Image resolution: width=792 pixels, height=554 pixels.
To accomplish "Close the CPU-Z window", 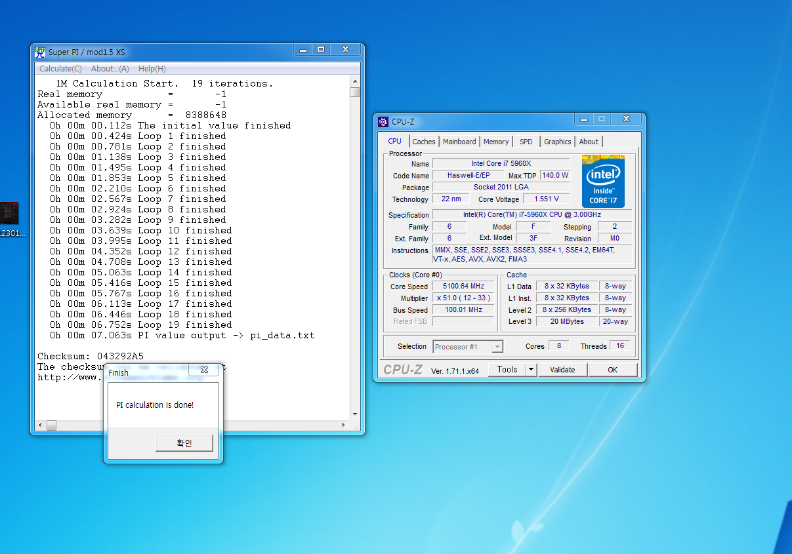I will pyautogui.click(x=626, y=119).
